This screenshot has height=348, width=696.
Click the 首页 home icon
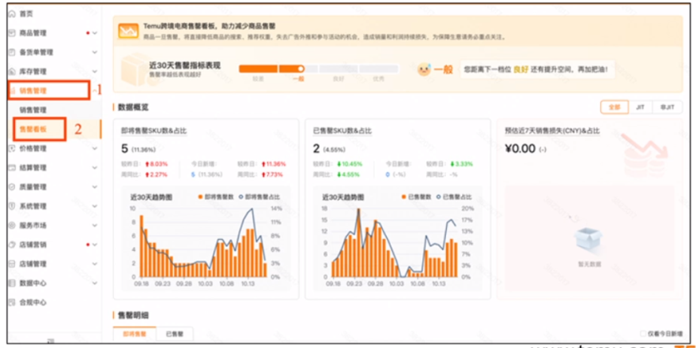pyautogui.click(x=12, y=13)
